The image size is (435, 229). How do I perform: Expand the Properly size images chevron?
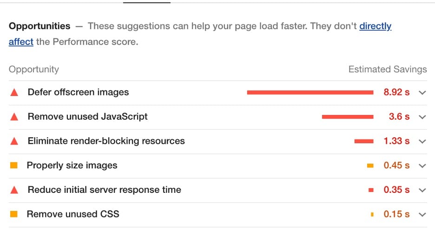pos(422,165)
